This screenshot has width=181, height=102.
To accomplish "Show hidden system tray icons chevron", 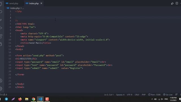I will [x=152, y=99].
